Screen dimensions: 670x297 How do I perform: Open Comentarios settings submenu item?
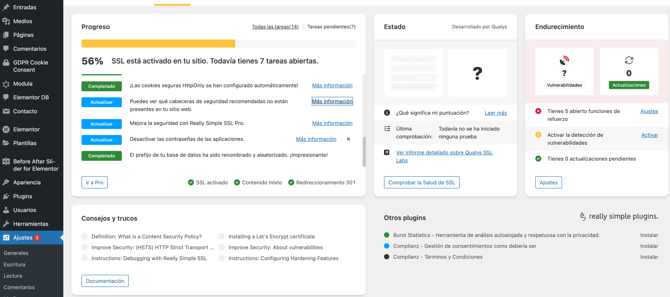pos(19,287)
